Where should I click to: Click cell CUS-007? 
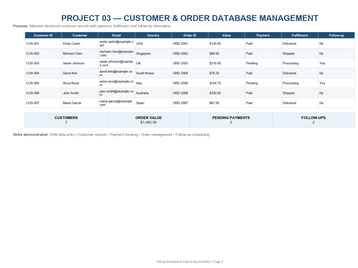(43, 103)
